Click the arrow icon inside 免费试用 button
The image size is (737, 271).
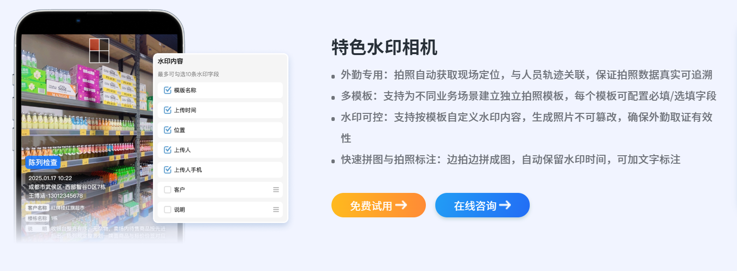(x=401, y=205)
